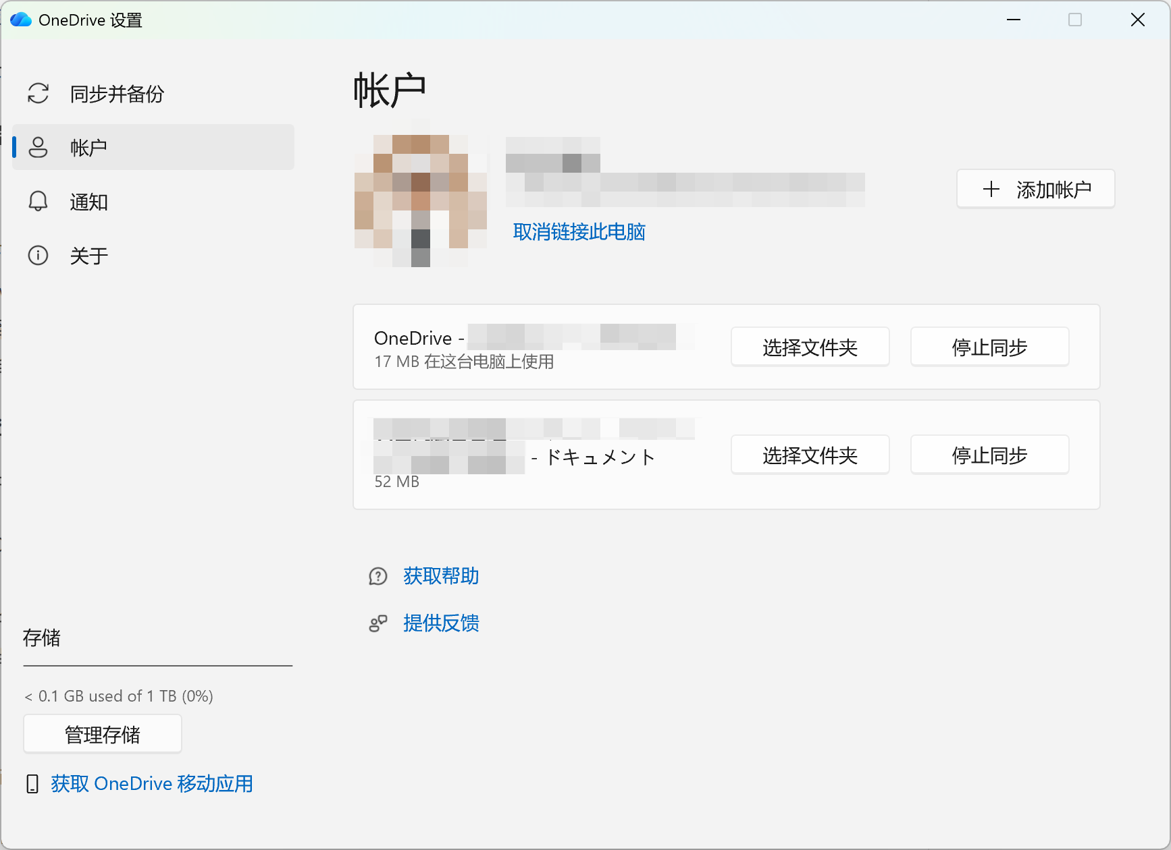Viewport: 1171px width, 850px height.
Task: Open the 提供反馈 link
Action: pyautogui.click(x=441, y=623)
